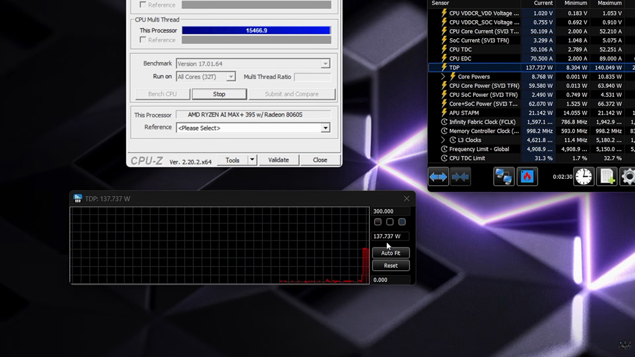Select the Frequency Limit - Global row
The width and height of the screenshot is (635, 357).
coord(531,149)
